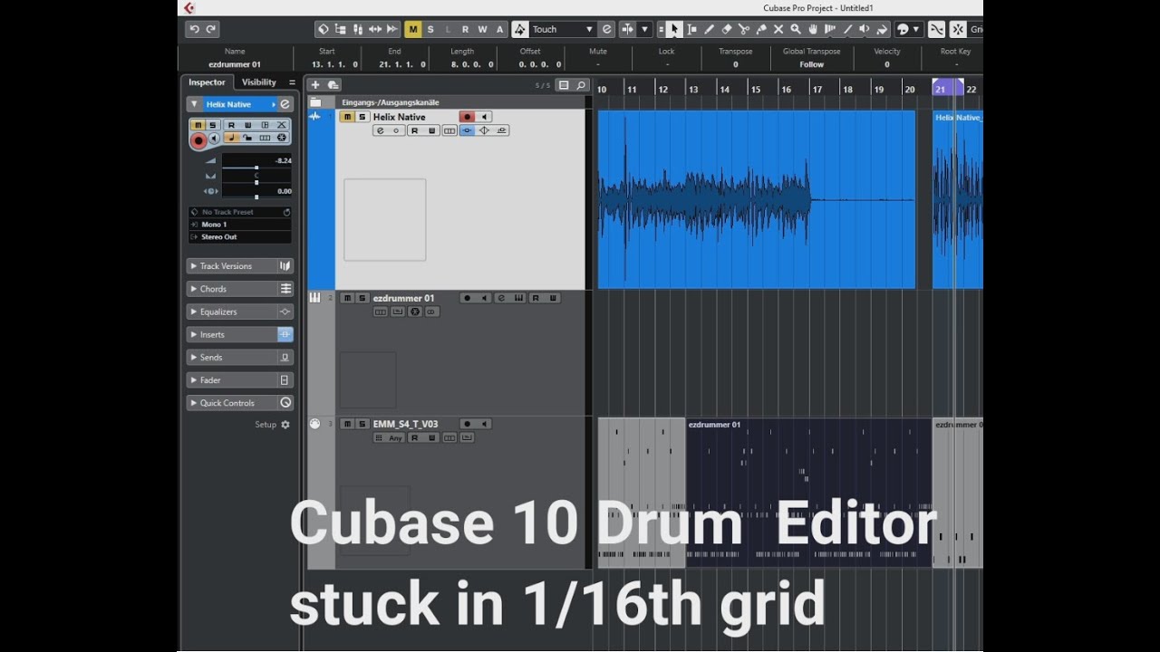Expand the Inserts section
This screenshot has width=1160, height=652.
tap(239, 334)
